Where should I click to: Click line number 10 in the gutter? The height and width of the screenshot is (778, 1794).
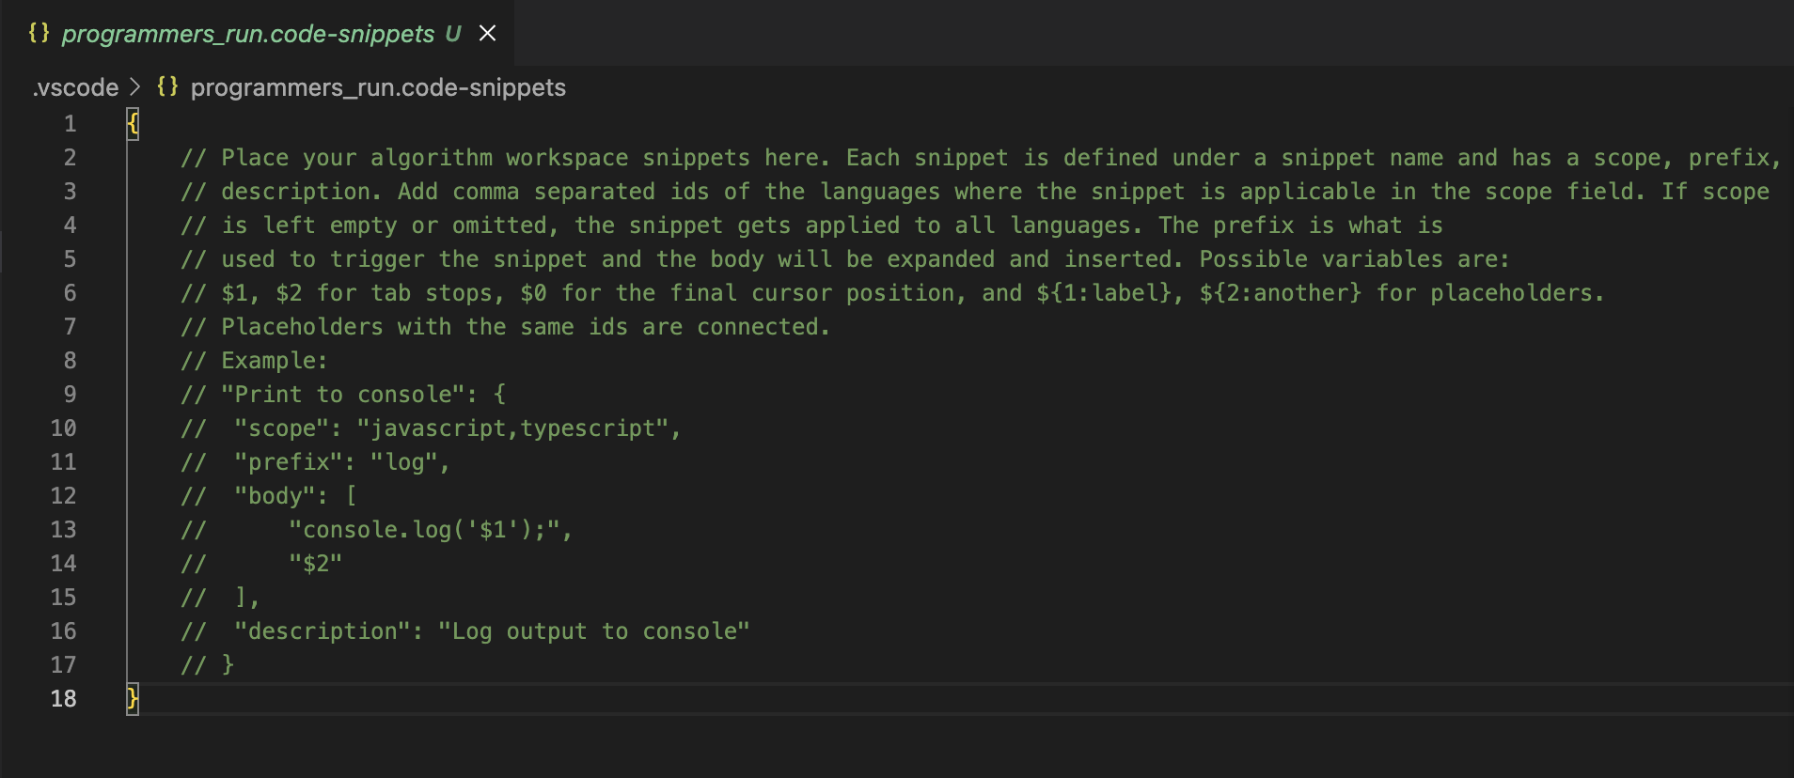point(63,428)
